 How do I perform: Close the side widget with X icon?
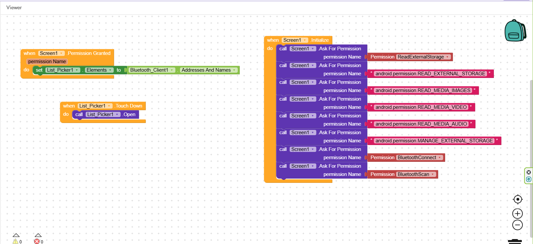click(528, 172)
